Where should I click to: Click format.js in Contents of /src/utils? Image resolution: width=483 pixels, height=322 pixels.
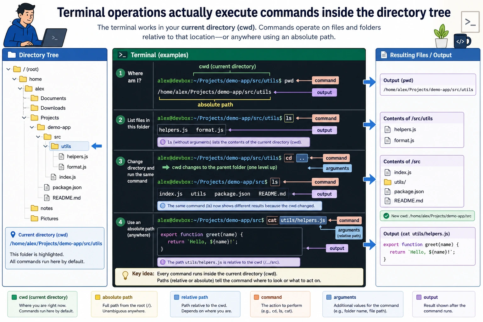[x=404, y=141]
